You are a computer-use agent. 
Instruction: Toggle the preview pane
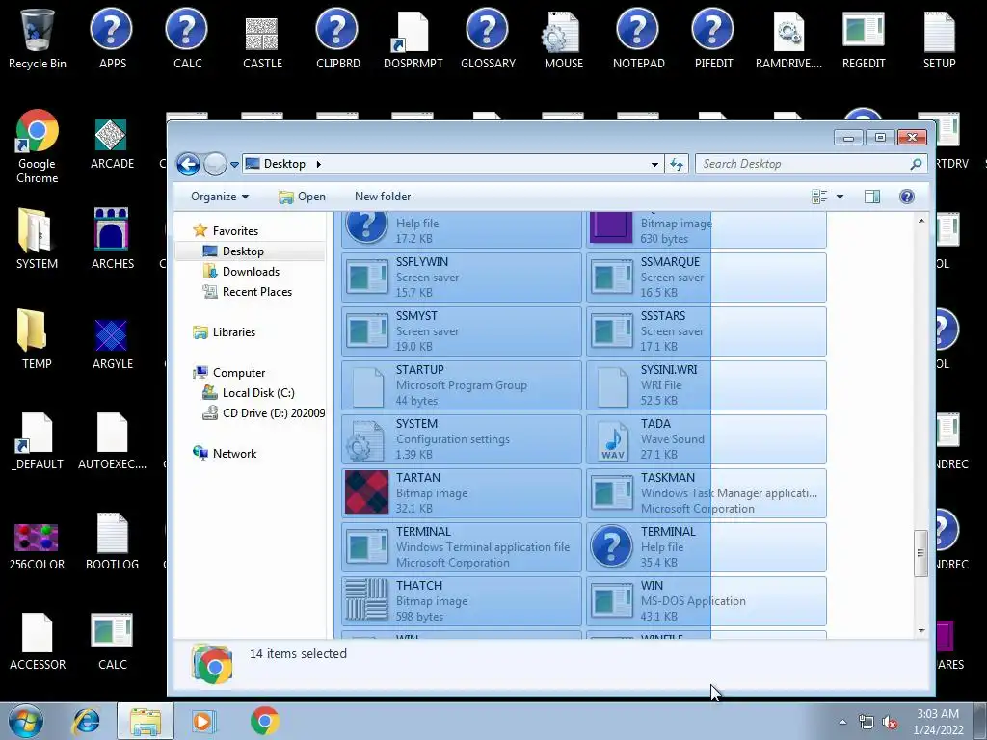pyautogui.click(x=871, y=197)
